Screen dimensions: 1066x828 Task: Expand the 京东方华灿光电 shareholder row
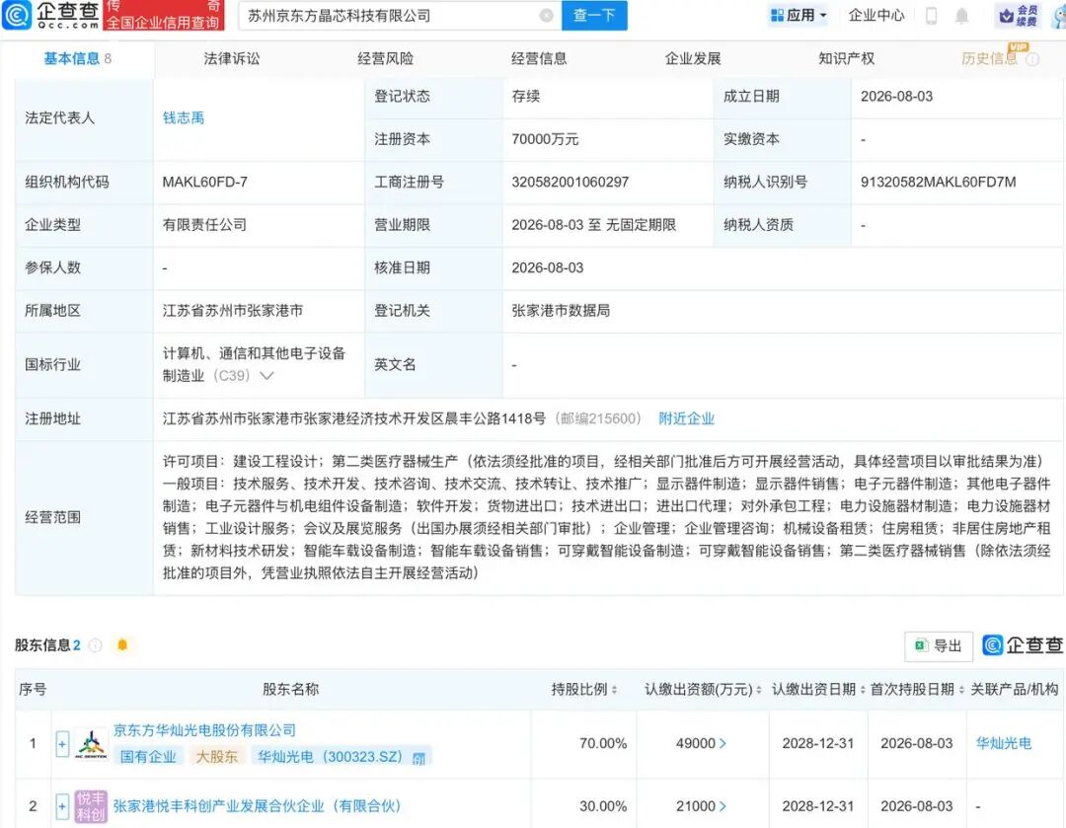62,744
